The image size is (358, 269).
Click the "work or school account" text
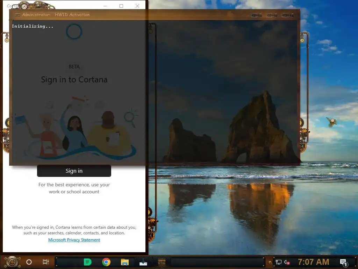tap(74, 192)
